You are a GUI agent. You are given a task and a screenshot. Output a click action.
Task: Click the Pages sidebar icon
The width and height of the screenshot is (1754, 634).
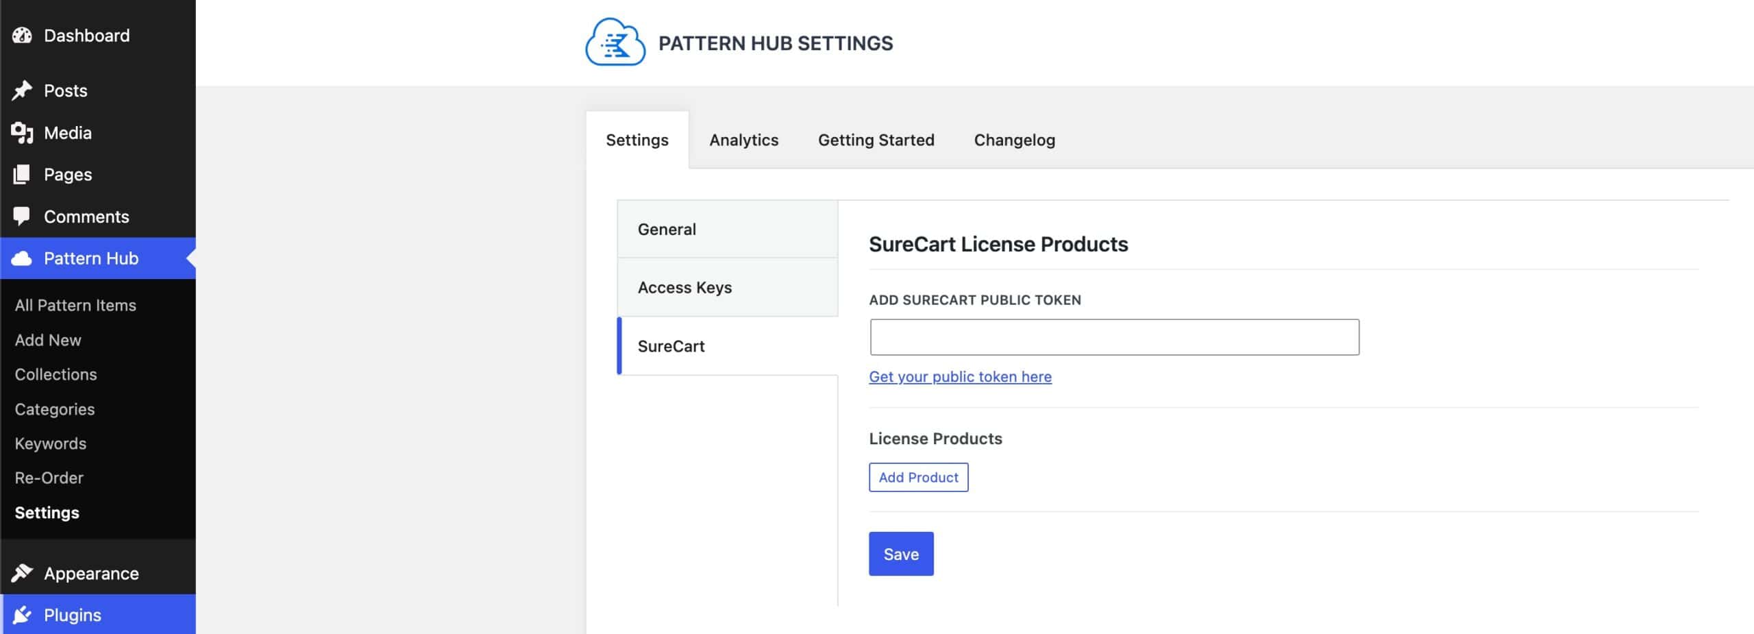coord(22,175)
